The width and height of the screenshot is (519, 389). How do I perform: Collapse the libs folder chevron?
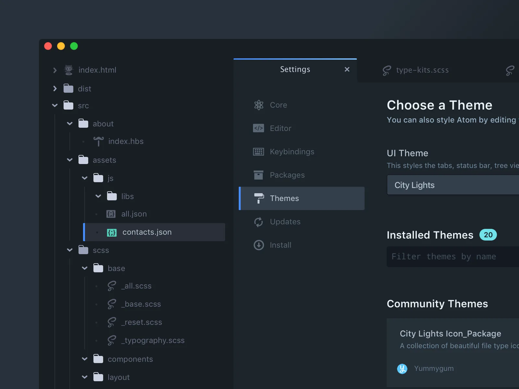pos(98,196)
